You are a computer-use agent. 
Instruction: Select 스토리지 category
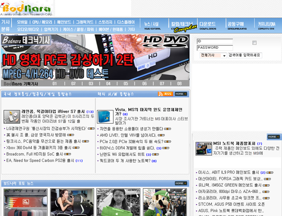pos(105,22)
